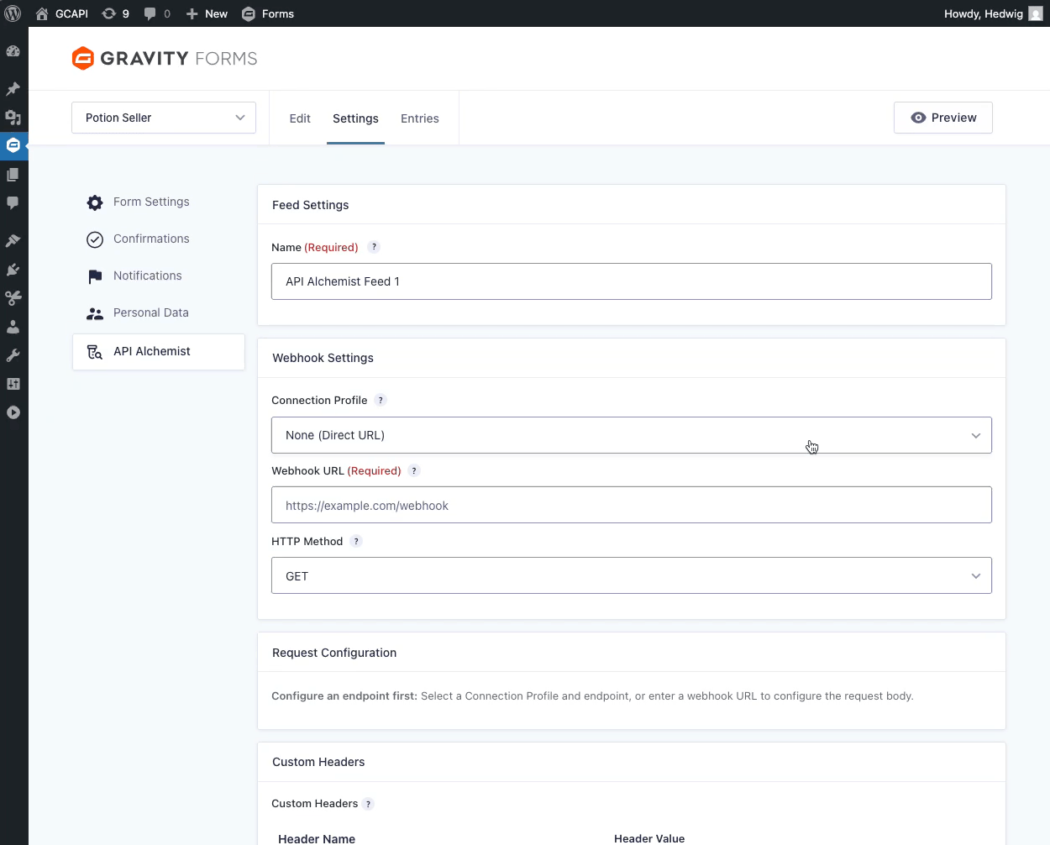
Task: Collapse the admin sidebar menu
Action: (x=13, y=412)
